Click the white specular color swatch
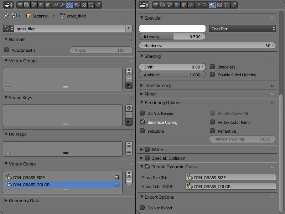Image resolution: width=285 pixels, height=214 pixels. [172, 29]
